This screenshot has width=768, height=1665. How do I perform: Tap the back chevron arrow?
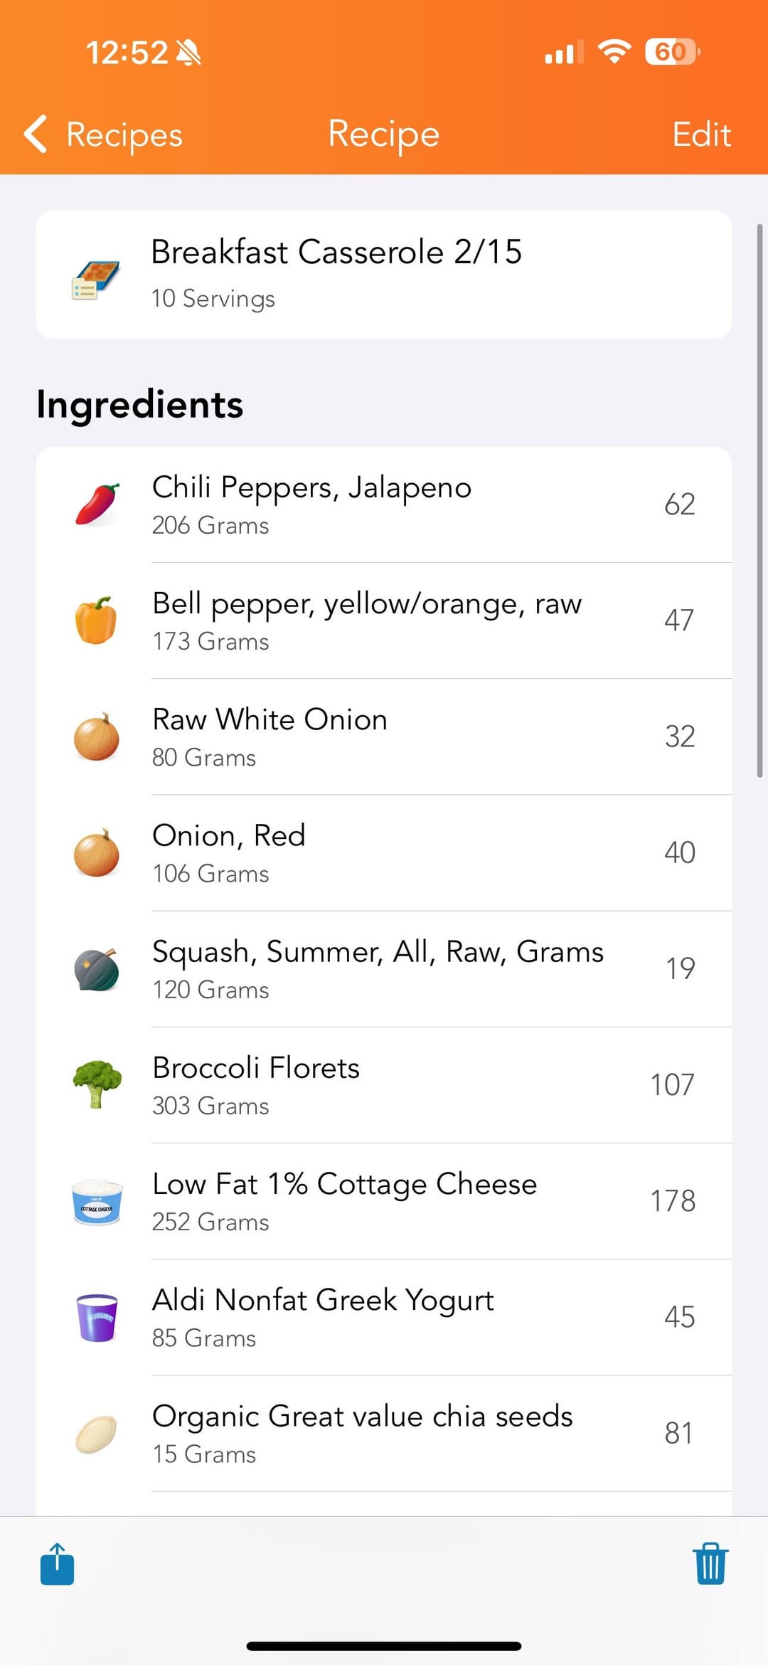(36, 134)
